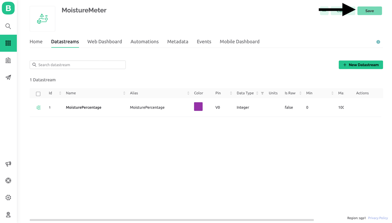Image resolution: width=392 pixels, height=223 pixels.
Task: Open the paper plane icon in sidebar
Action: (x=8, y=77)
